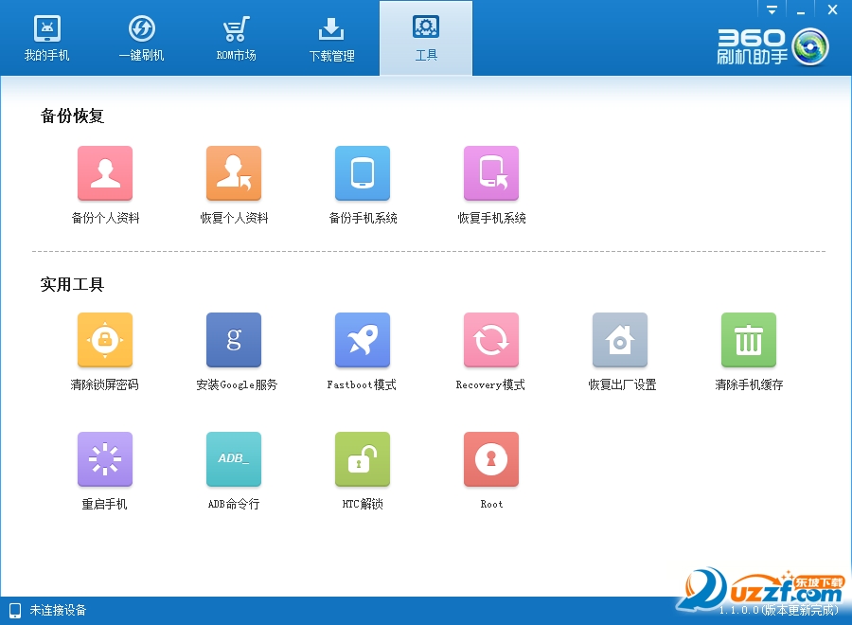Select the Recovery模式 icon
Screen dimensions: 852x625
(x=491, y=340)
